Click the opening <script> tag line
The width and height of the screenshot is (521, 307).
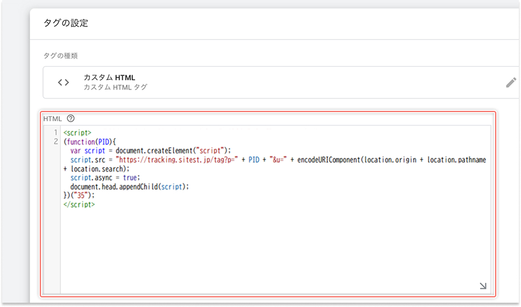[77, 132]
